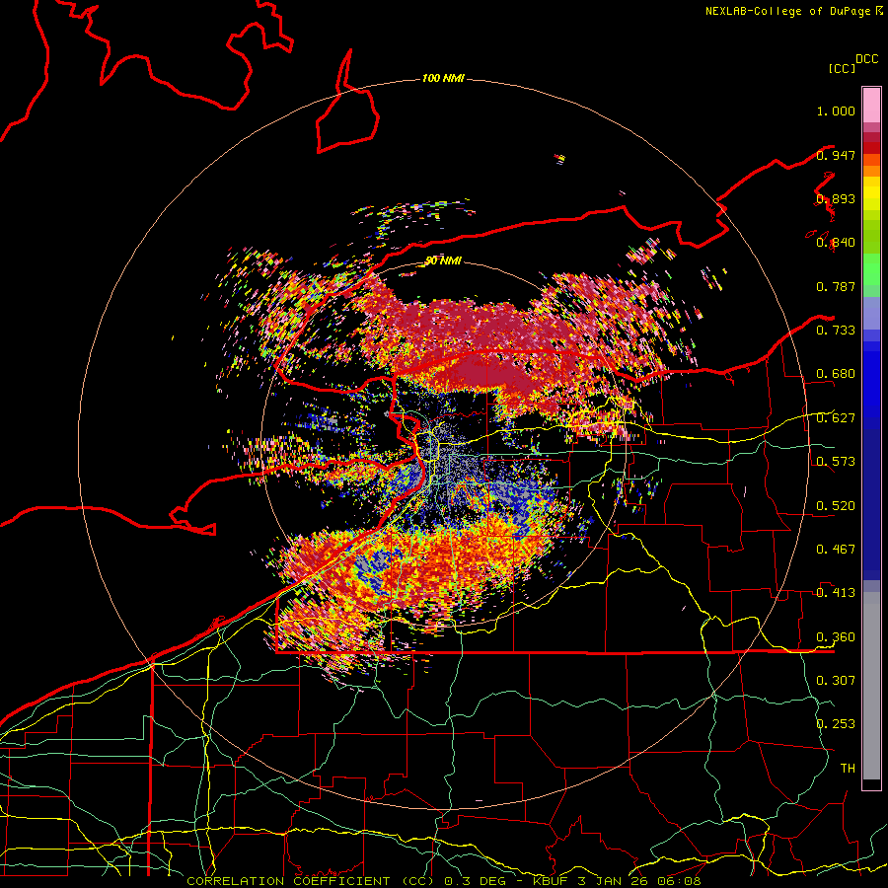Click the 0.947 scale value
Screen dimensions: 888x888
coord(836,155)
